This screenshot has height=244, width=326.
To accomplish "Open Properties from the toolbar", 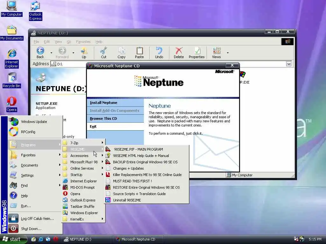I will 197,52.
